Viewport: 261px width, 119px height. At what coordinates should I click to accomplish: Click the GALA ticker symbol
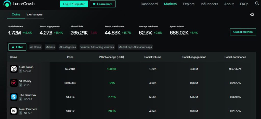27,71
